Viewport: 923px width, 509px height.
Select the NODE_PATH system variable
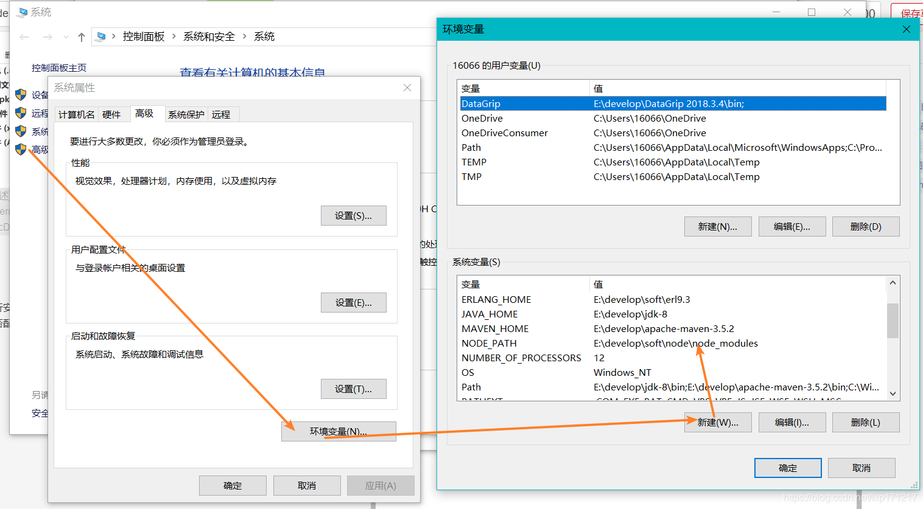(x=673, y=344)
